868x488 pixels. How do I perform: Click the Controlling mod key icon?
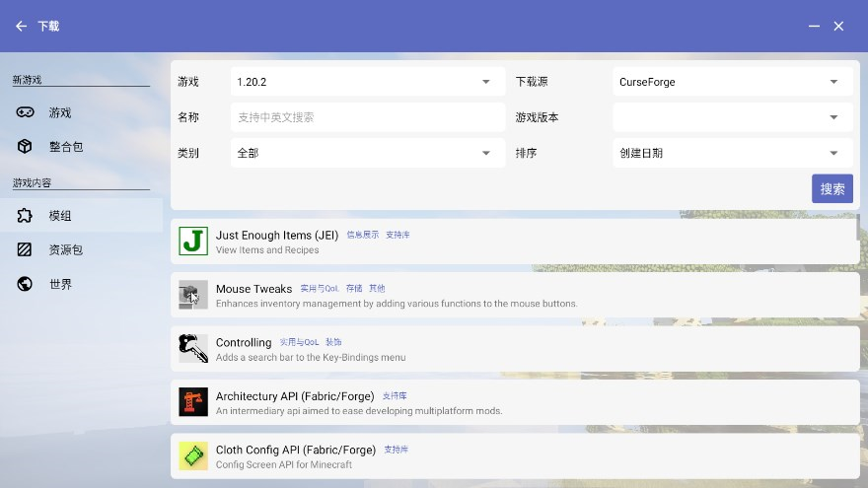tap(193, 348)
